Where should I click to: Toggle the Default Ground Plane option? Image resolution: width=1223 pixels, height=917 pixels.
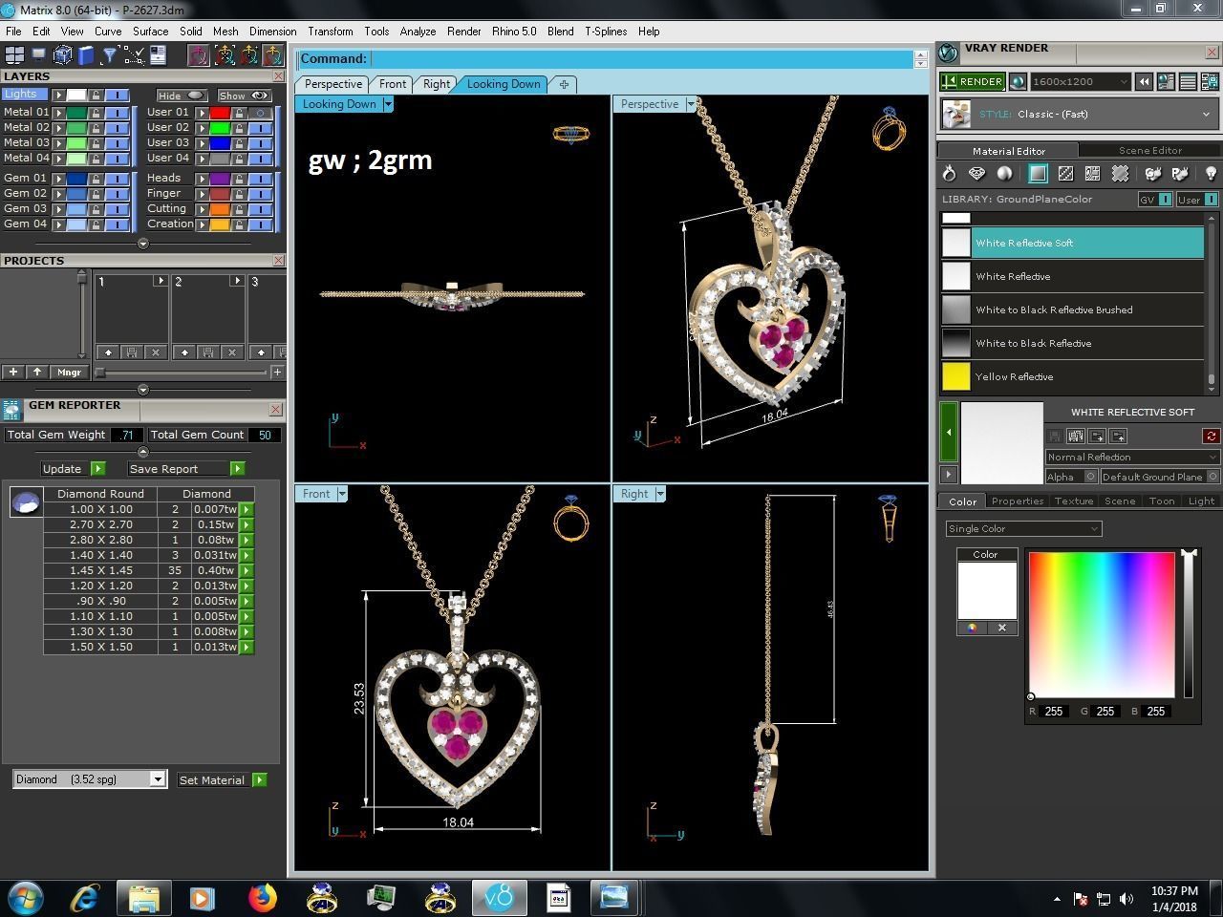point(1160,477)
